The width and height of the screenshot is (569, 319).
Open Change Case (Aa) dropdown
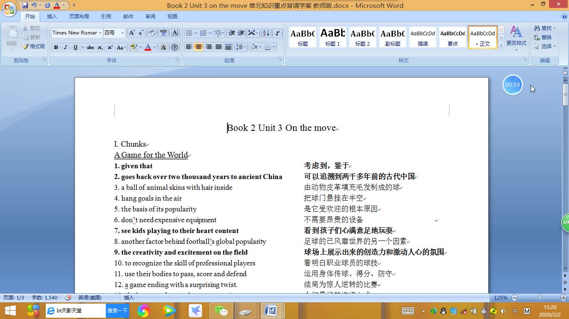pos(121,47)
